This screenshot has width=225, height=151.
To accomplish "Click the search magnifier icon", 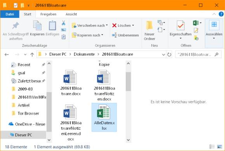I will (216, 55).
